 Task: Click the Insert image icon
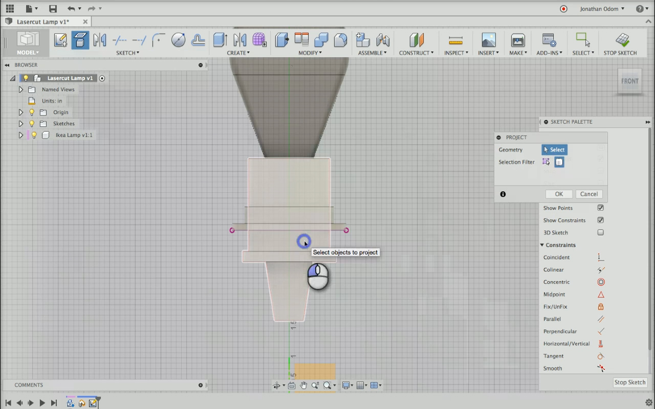(x=488, y=40)
